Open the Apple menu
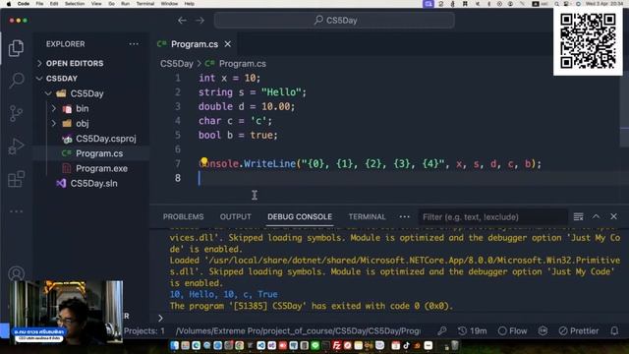This screenshot has width=629, height=354. click(9, 4)
